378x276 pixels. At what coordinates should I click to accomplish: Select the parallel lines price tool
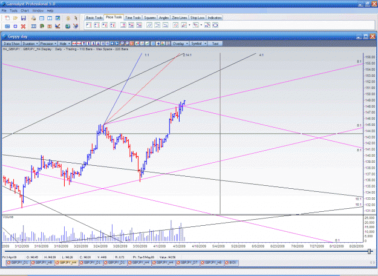149,25
